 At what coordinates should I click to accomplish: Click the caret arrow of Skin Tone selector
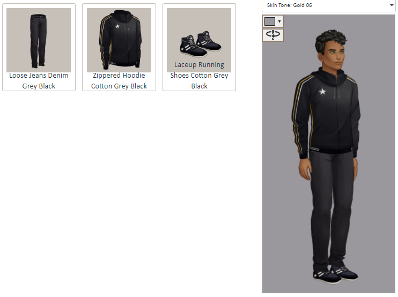tap(392, 5)
